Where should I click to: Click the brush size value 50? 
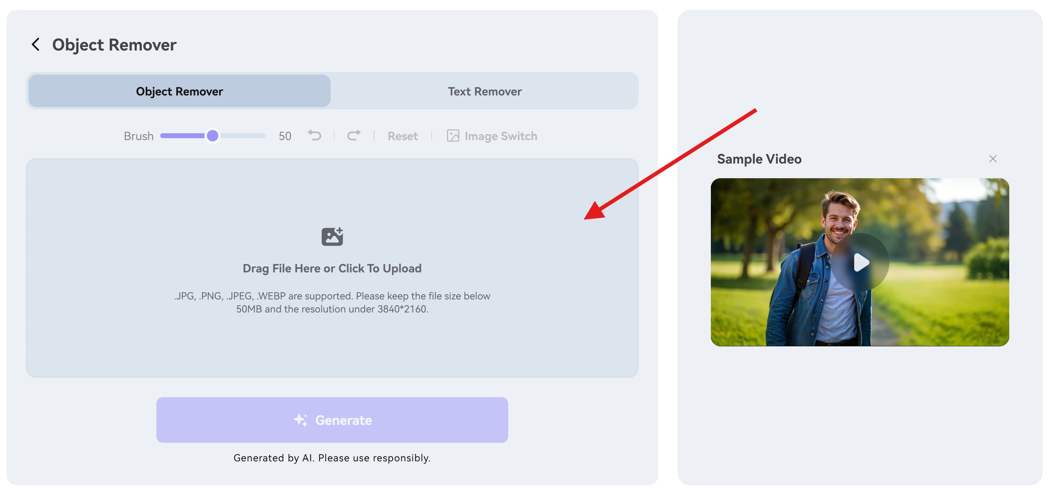click(x=284, y=136)
